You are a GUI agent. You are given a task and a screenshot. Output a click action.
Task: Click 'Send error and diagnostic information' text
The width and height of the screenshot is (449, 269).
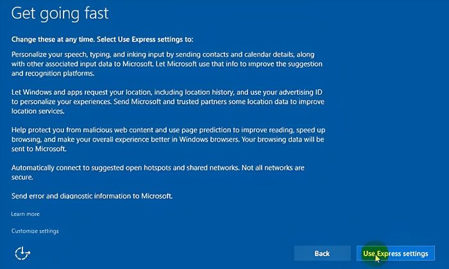click(92, 196)
